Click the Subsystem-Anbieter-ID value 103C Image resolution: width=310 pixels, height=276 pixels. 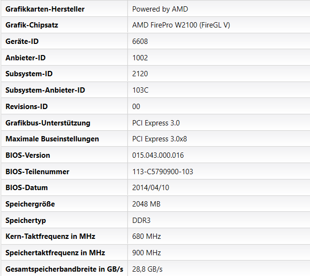(x=141, y=90)
